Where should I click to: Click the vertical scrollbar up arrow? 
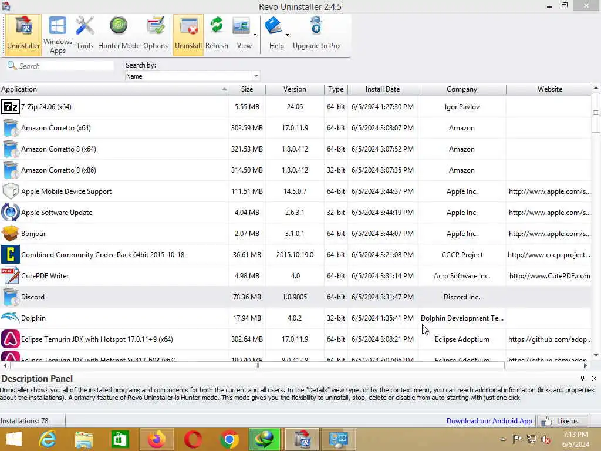(x=596, y=88)
